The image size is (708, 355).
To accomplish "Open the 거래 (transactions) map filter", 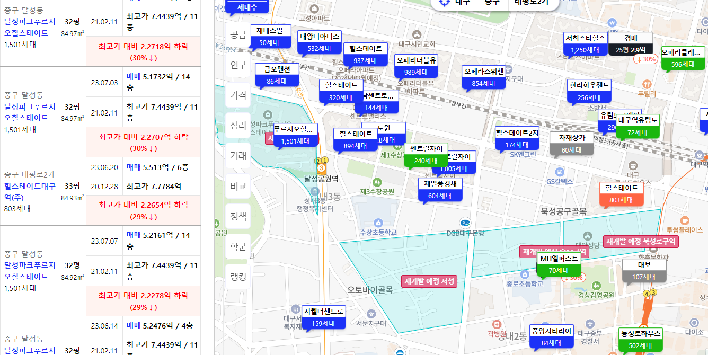I will (238, 156).
